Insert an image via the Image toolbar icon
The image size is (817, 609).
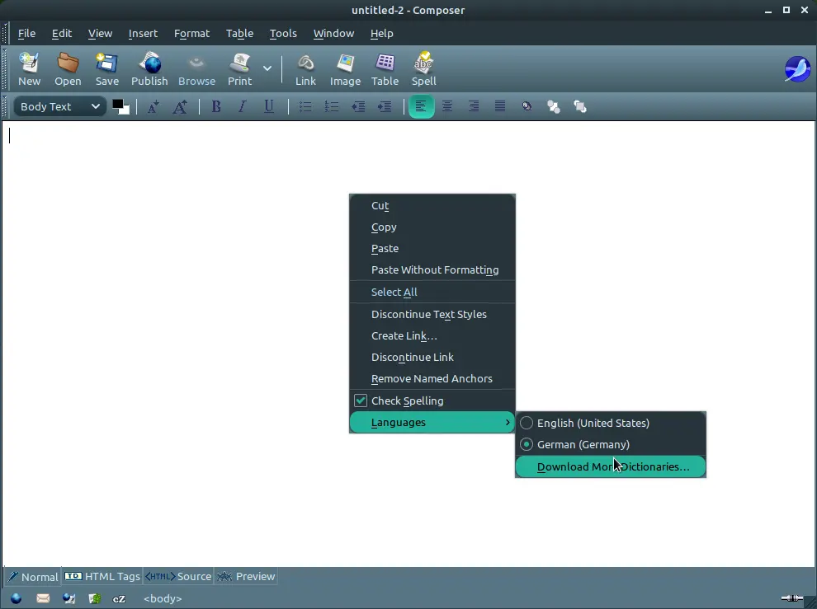345,68
